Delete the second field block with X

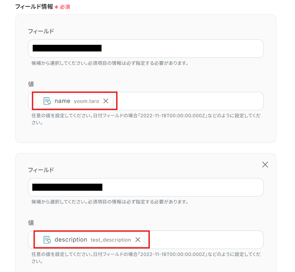265,165
